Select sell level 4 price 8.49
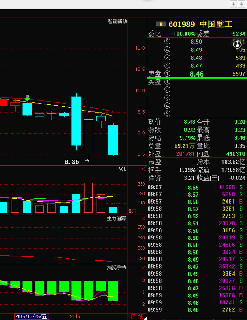247x320 pixels. coord(196,50)
